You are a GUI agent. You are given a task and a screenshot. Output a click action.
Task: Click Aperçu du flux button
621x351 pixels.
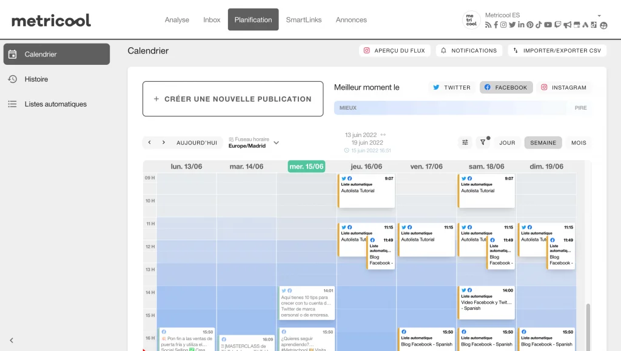[394, 51]
